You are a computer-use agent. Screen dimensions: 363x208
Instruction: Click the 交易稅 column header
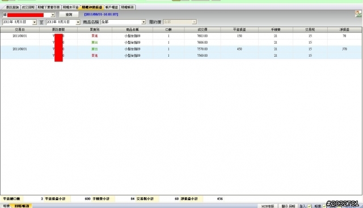pos(310,29)
